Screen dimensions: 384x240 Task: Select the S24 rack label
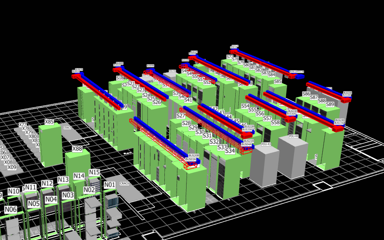(146, 95)
